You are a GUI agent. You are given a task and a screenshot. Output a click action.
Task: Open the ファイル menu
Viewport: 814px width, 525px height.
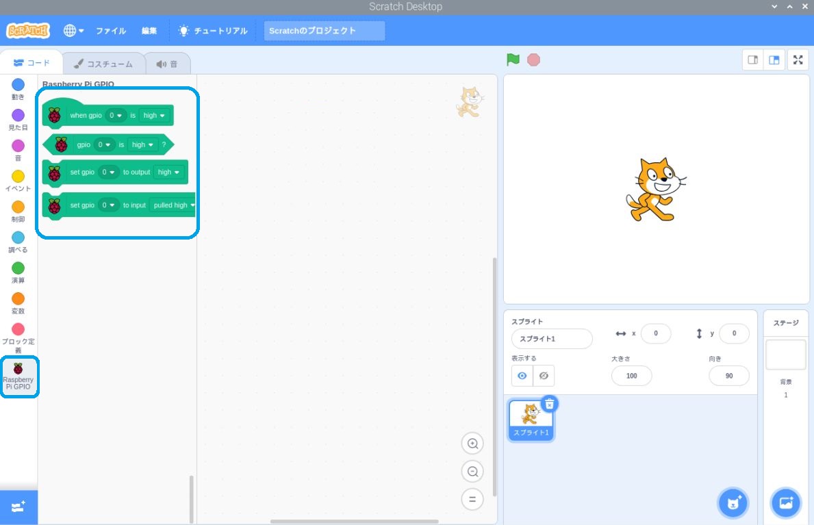(111, 31)
